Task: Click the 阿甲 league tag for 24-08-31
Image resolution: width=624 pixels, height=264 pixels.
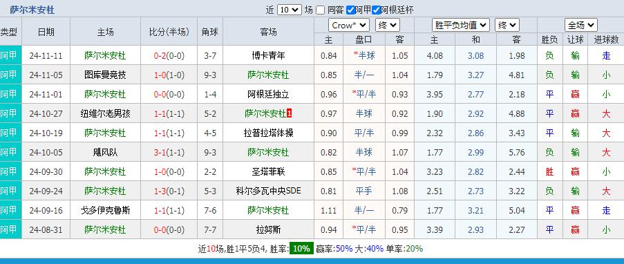Action: point(9,229)
